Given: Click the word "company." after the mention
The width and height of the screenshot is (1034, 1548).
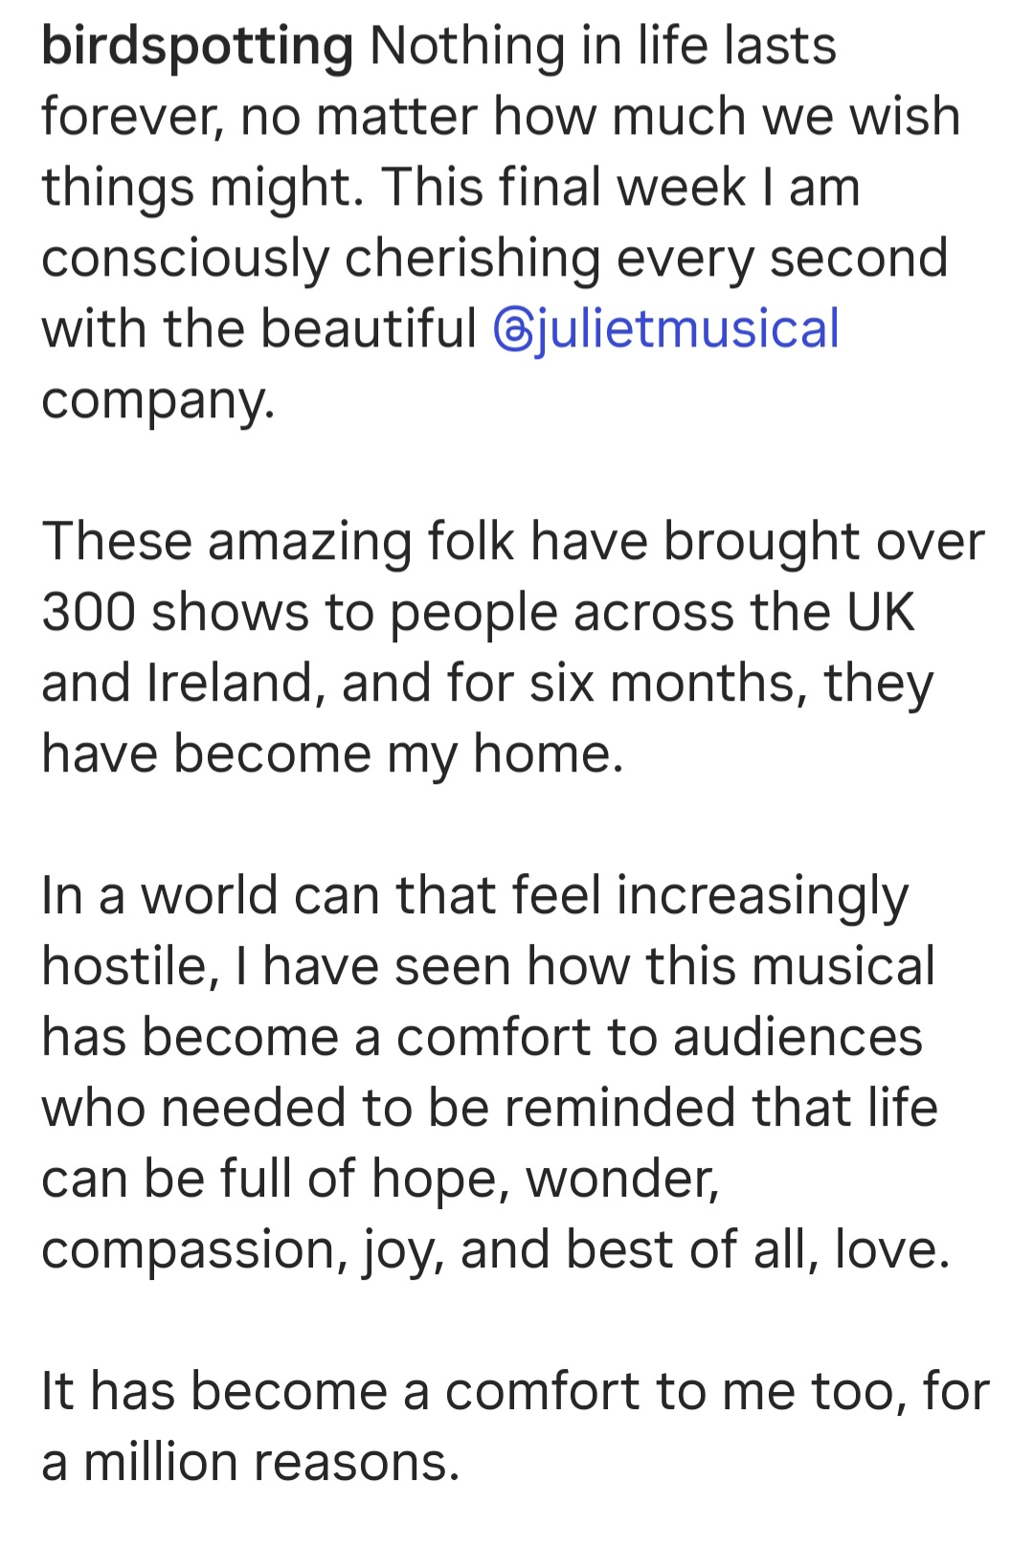Looking at the screenshot, I should tap(158, 400).
